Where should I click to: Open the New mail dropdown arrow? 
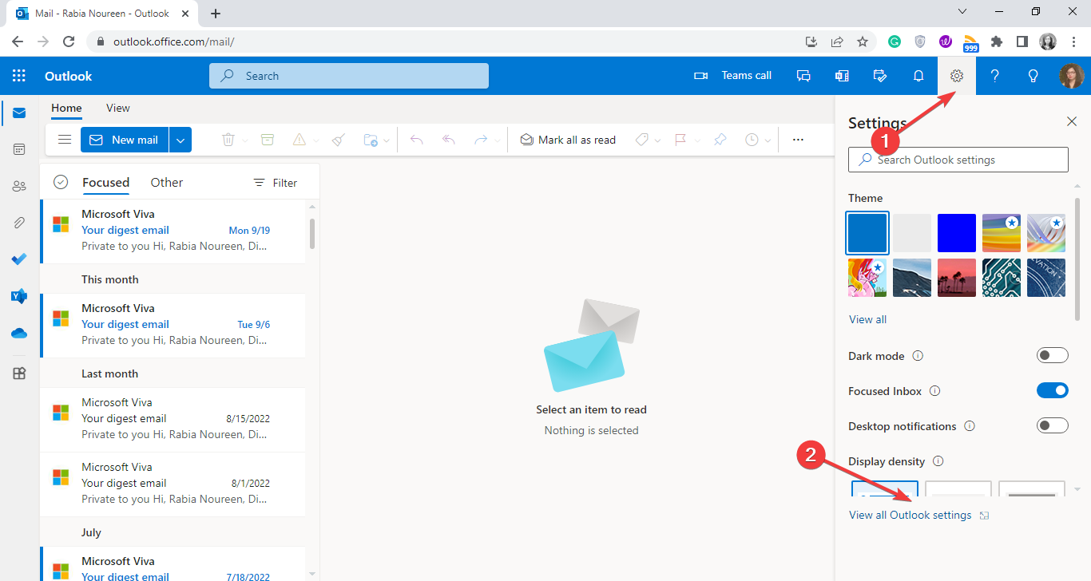click(181, 140)
